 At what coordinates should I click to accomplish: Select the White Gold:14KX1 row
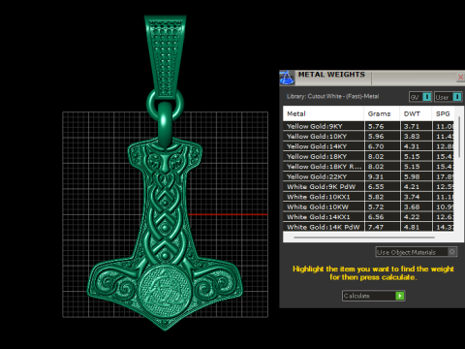click(x=368, y=217)
